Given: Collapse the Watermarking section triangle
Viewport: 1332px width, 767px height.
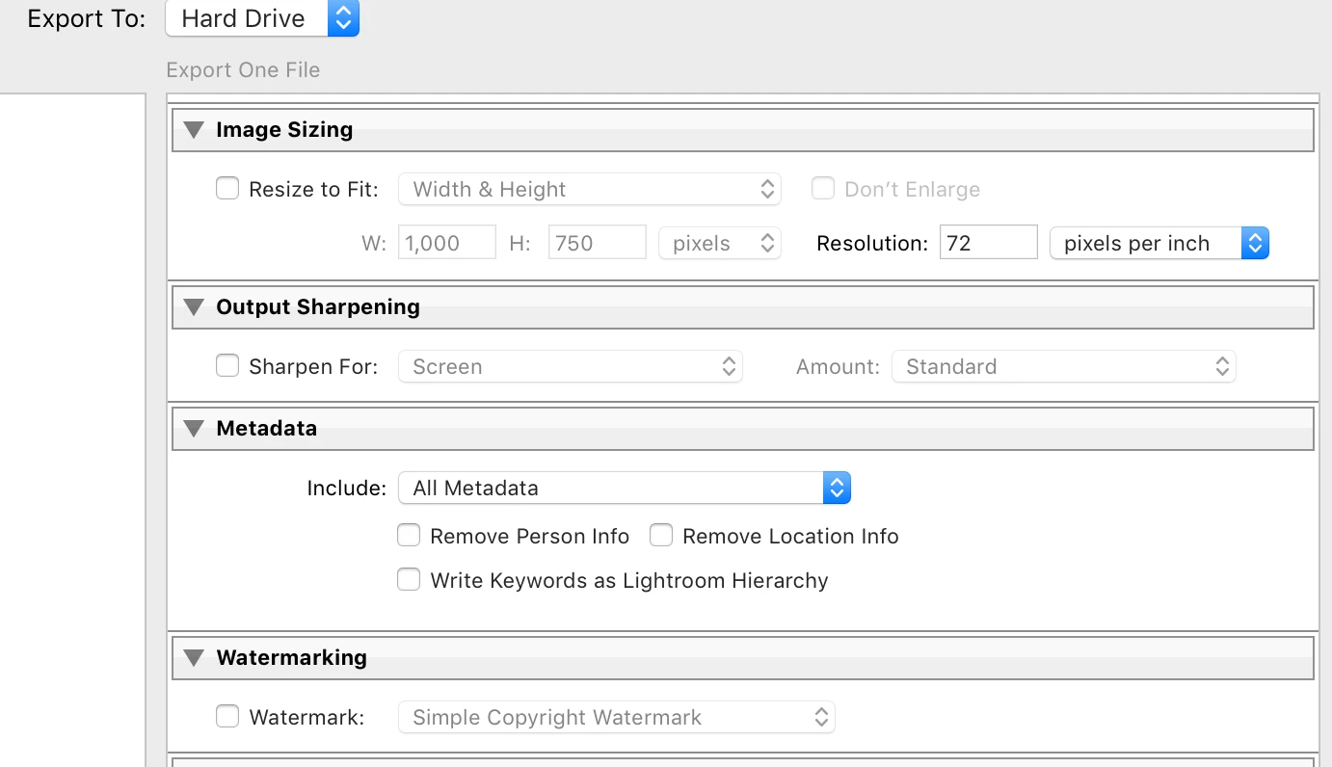Looking at the screenshot, I should click(194, 658).
